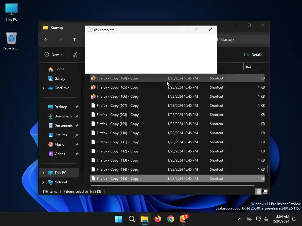302x226 pixels.
Task: Select file Firefox - Copy (115) - Copy
Action: click(x=177, y=179)
